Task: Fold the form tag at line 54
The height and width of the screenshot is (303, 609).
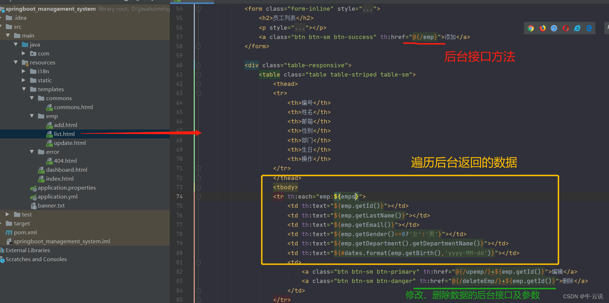Action: pyautogui.click(x=198, y=9)
